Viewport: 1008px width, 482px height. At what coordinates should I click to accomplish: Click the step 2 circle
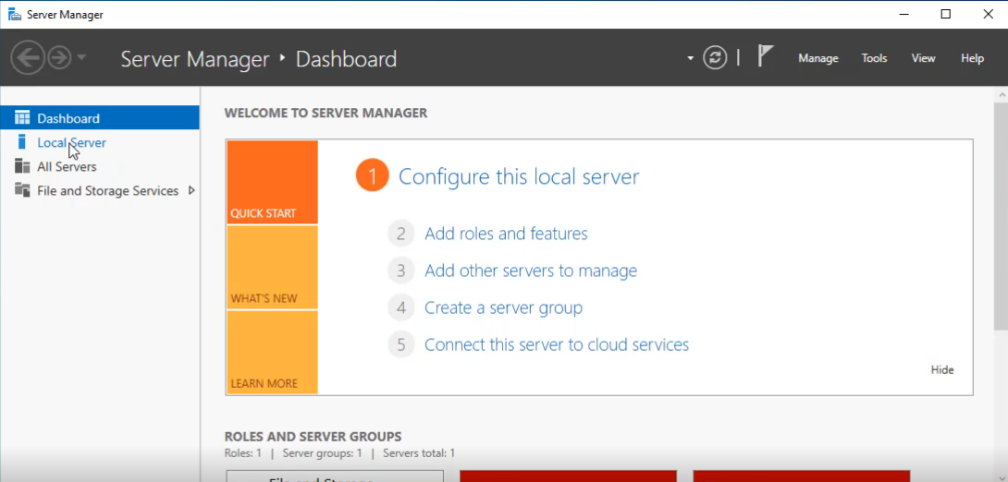[x=401, y=234]
